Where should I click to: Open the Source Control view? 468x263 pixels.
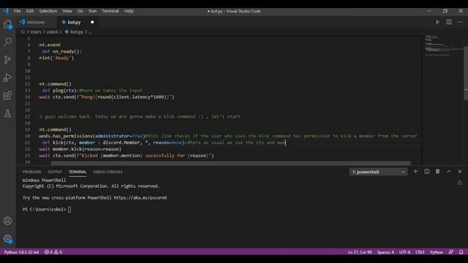coord(7,60)
